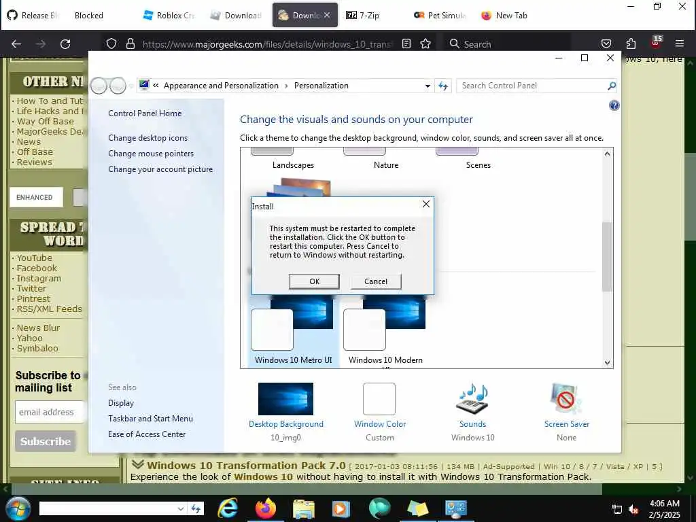Click the Control Panel search magnifier icon

[612, 86]
